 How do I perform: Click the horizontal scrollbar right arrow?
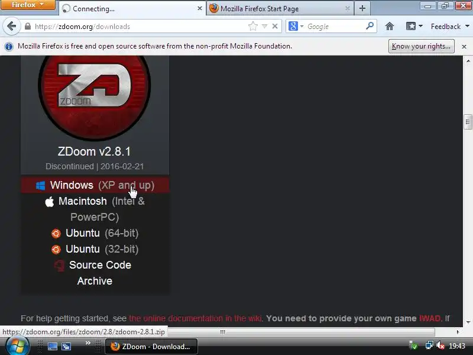click(458, 332)
